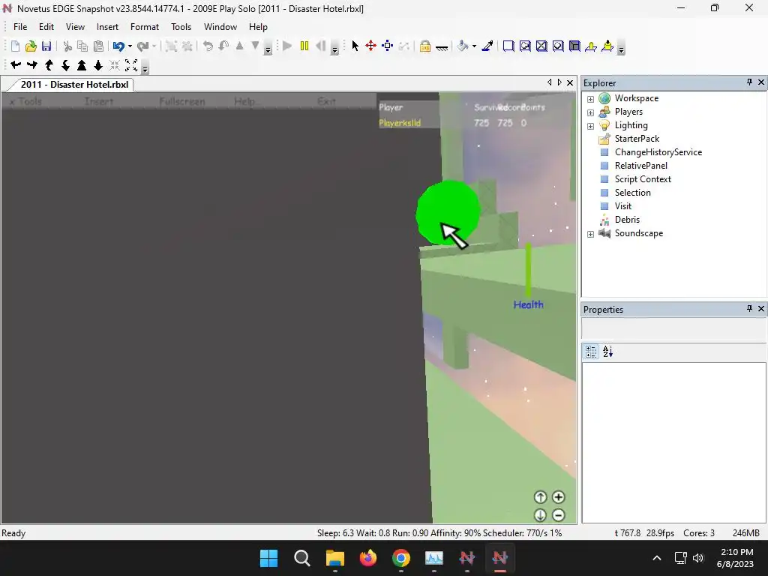Click the Zoom Extents expand-arrows icon
The image size is (768, 576).
pyautogui.click(x=131, y=64)
